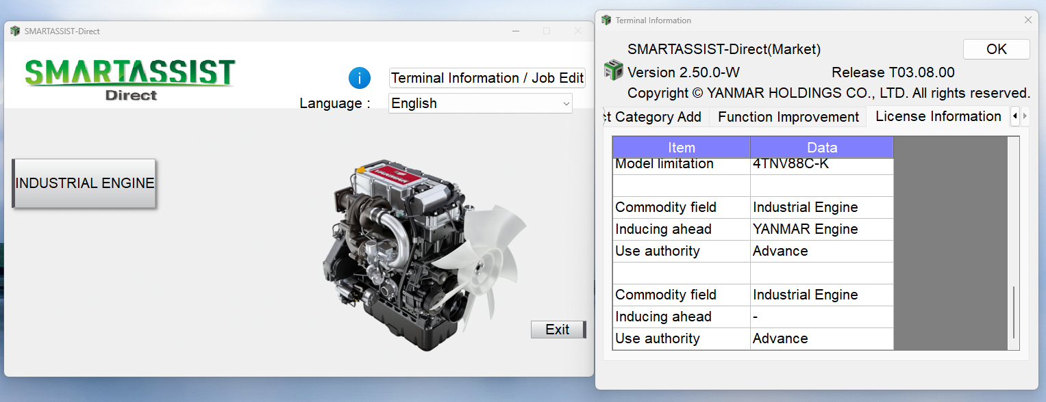Click the SMARTASSIST Direct green logo
Viewport: 1046px width, 402px height.
(x=130, y=75)
